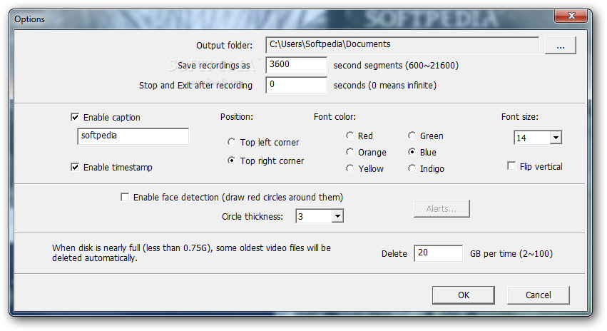Open the Font size dropdown
Viewport: 607px width, 331px height.
tap(556, 138)
